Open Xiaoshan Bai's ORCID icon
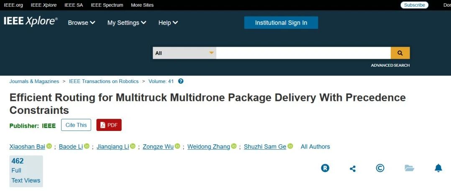Viewport: 451px width, 191px height. click(x=49, y=146)
